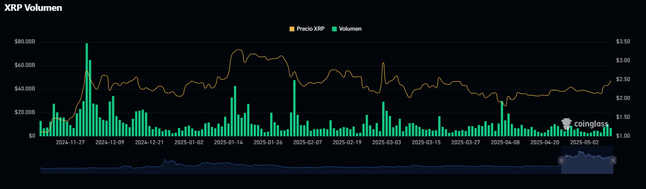Click the $2.50 price axis label
The height and width of the screenshot is (189, 646).
pyautogui.click(x=623, y=80)
